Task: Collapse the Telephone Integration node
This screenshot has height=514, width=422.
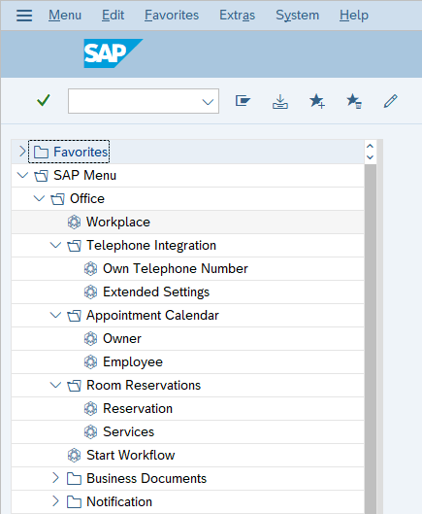Action: 55,245
